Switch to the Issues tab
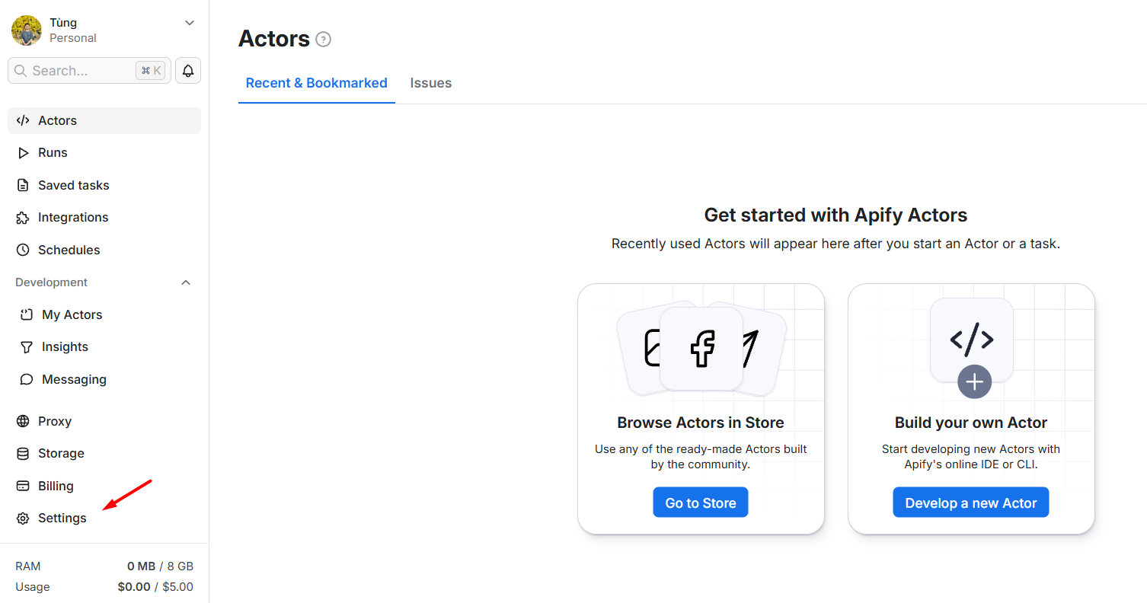 430,83
